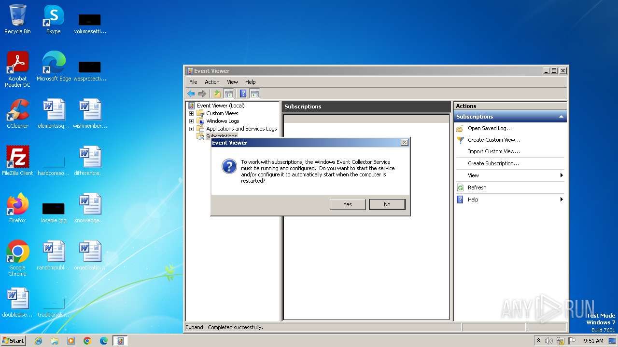Click the blue Help question mark toolbar icon

coord(243,93)
